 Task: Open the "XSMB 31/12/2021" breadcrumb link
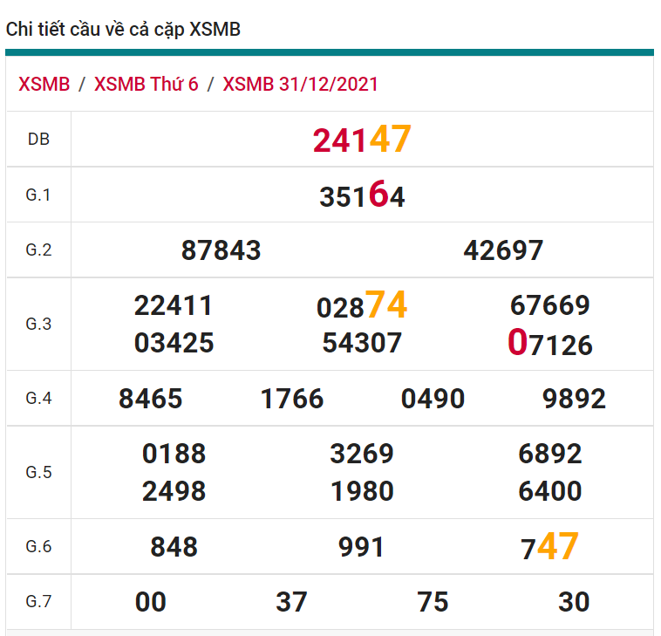pos(300,85)
